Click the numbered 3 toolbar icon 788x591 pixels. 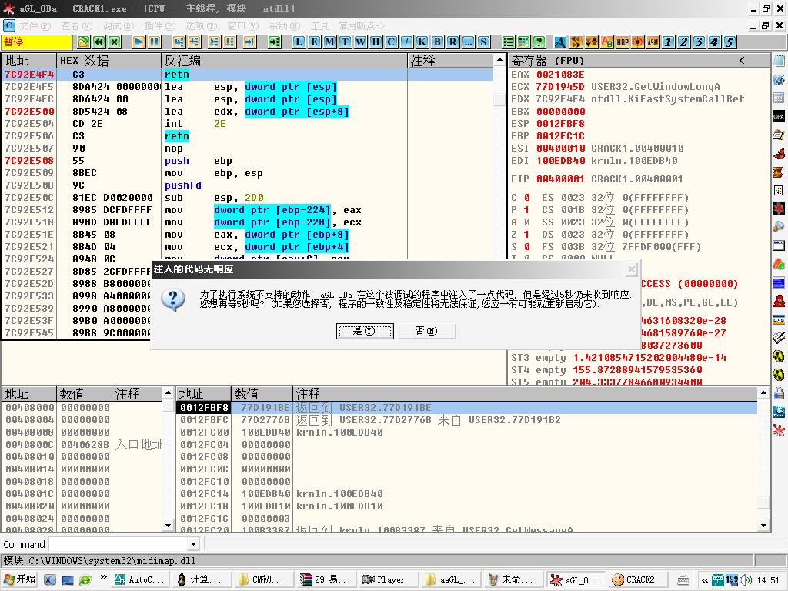pyautogui.click(x=699, y=42)
